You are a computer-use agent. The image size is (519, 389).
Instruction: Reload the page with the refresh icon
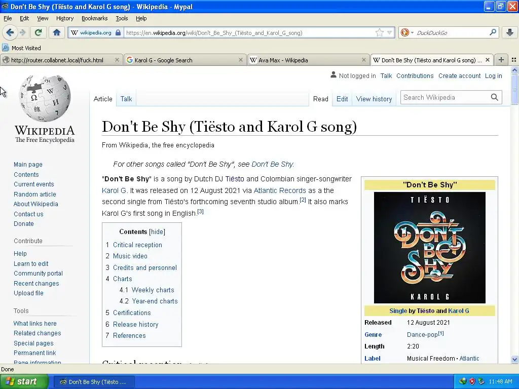click(x=39, y=32)
